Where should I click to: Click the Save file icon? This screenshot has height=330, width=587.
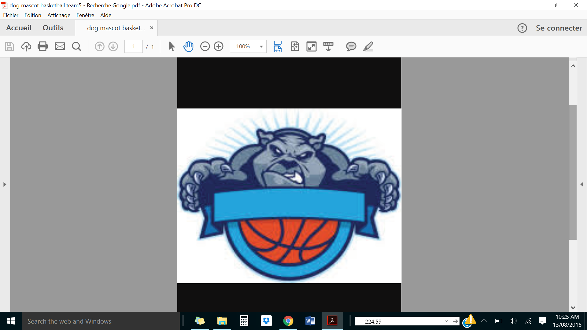[x=9, y=46]
